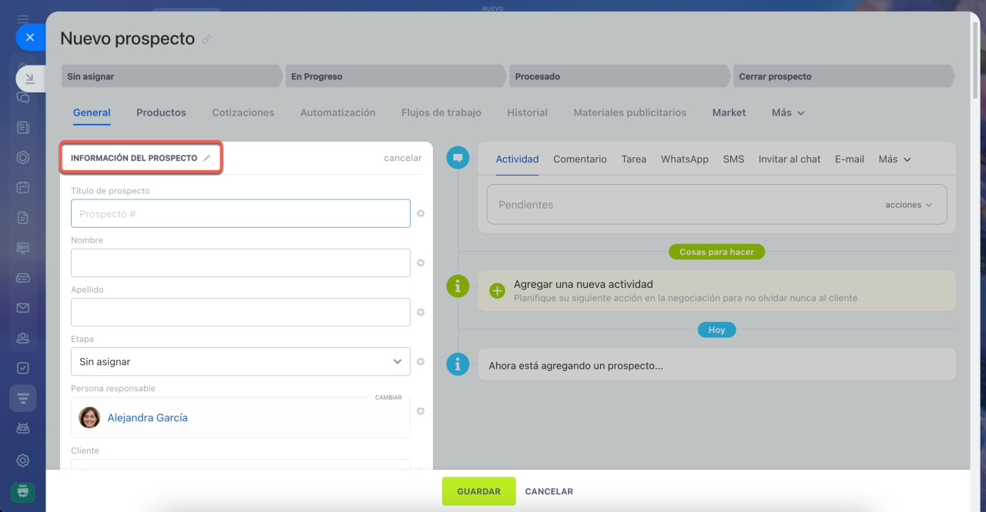
Task: Open settings gear icon in sidebar
Action: click(x=23, y=460)
